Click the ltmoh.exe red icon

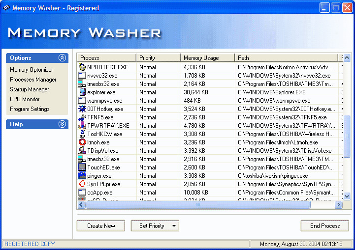[82, 142]
